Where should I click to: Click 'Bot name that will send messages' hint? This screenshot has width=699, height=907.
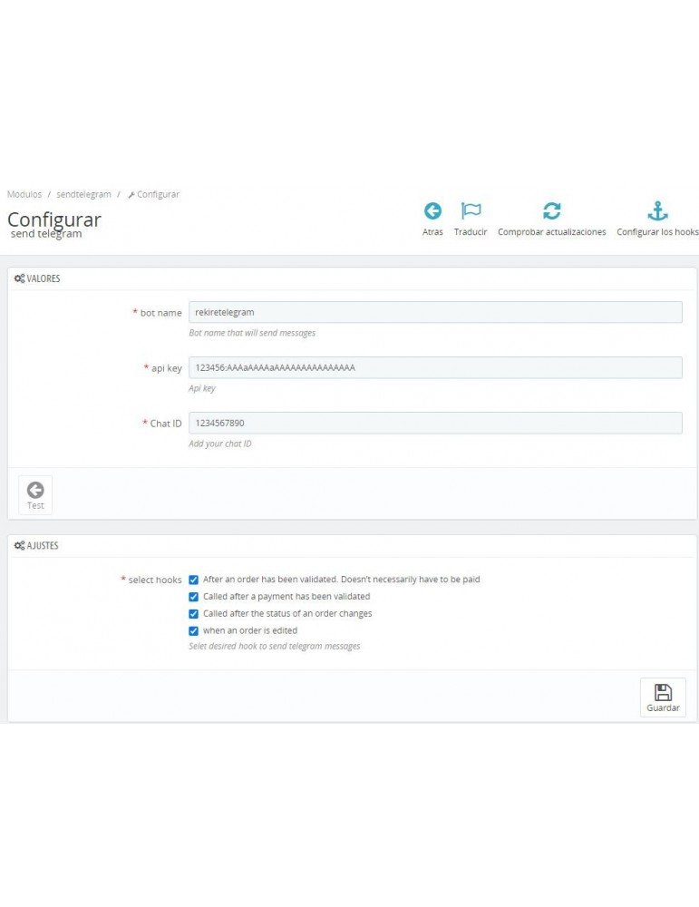click(x=252, y=333)
